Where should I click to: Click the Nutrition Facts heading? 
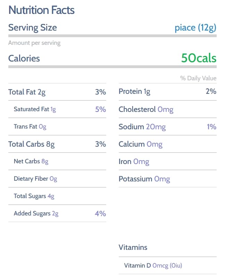[41, 10]
